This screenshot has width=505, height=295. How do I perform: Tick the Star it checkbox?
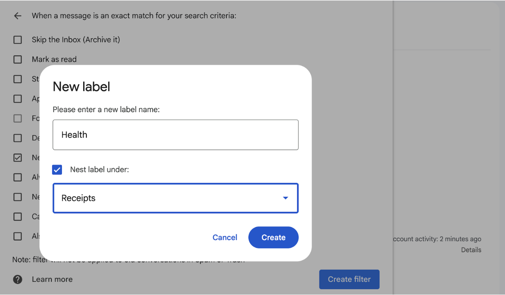[18, 79]
